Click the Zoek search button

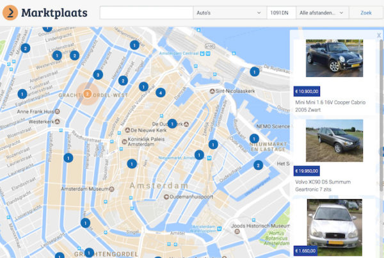tap(366, 13)
